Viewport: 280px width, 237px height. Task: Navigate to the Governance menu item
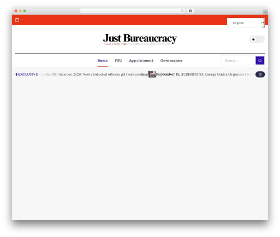pos(171,61)
